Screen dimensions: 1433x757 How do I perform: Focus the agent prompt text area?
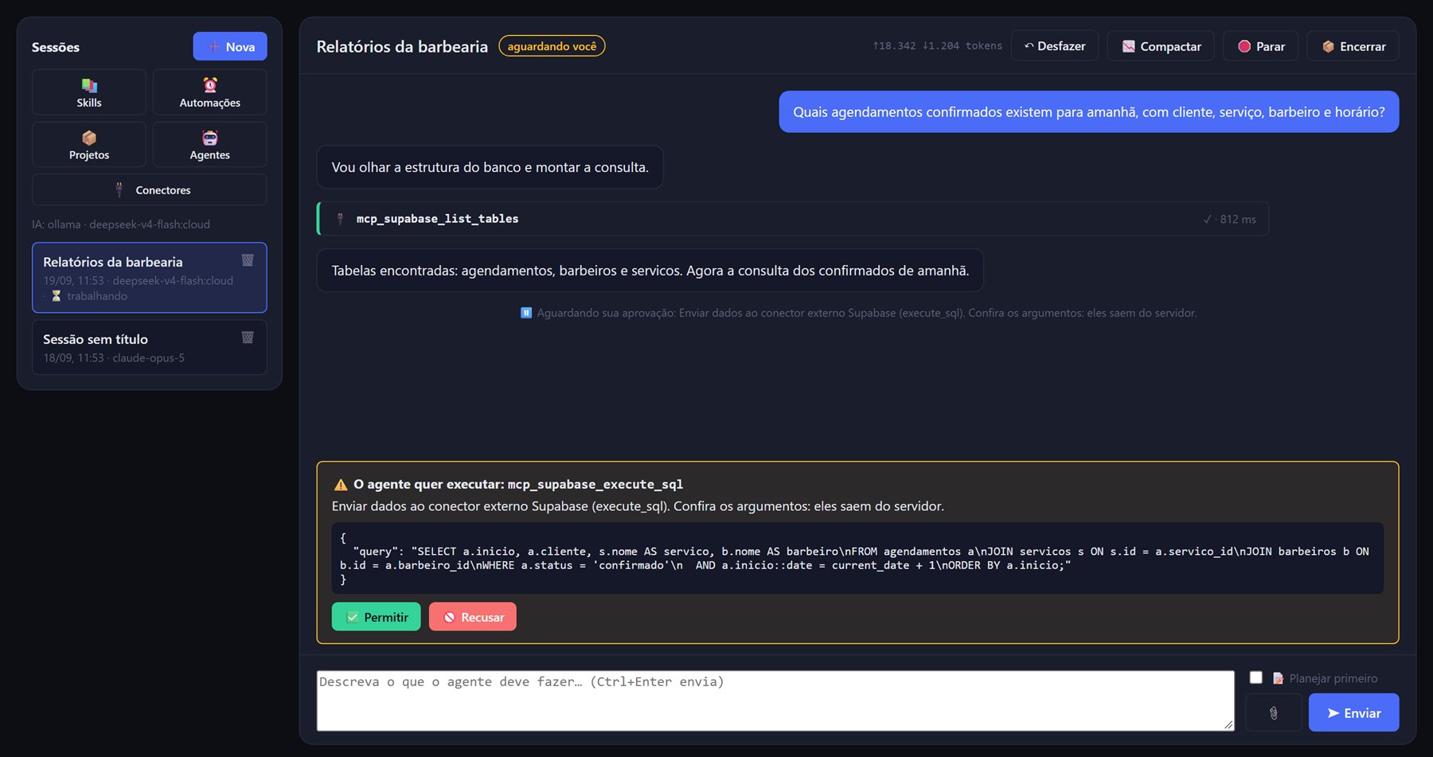pos(775,700)
